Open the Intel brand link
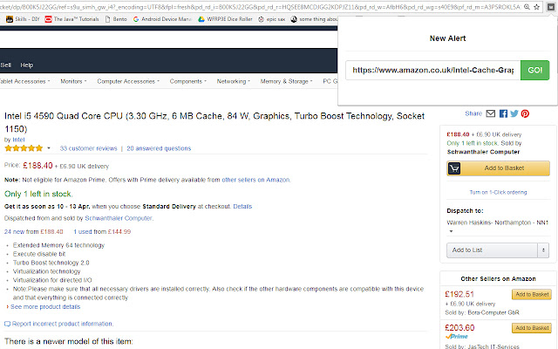The height and width of the screenshot is (349, 558). pyautogui.click(x=18, y=140)
